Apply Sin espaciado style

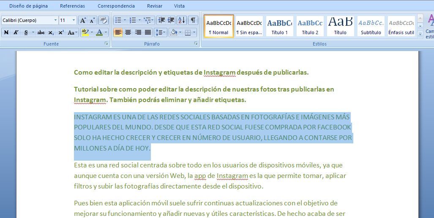coord(249,26)
